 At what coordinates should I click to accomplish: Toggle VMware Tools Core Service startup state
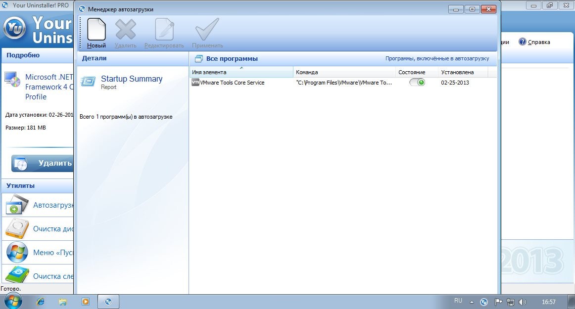[417, 83]
